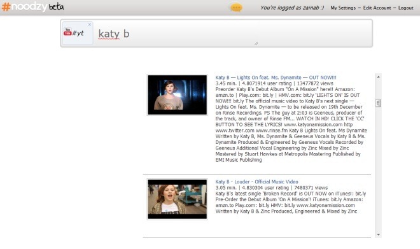Click the results scrollbar down arrow
This screenshot has height=249, width=420.
(x=378, y=234)
